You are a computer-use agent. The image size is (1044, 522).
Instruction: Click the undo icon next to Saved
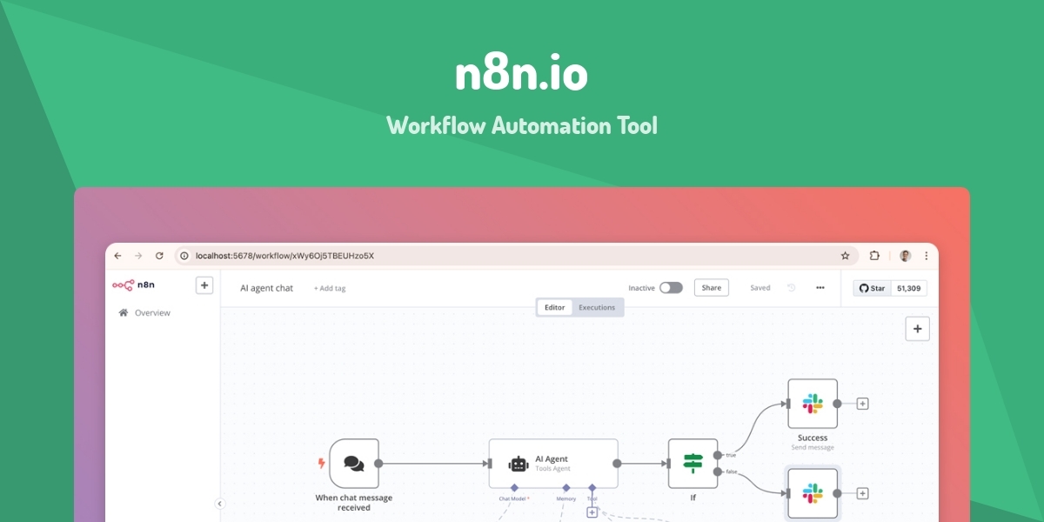[x=790, y=287]
